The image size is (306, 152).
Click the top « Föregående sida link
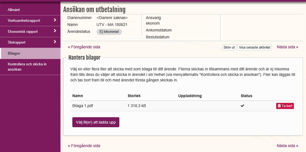[84, 47]
